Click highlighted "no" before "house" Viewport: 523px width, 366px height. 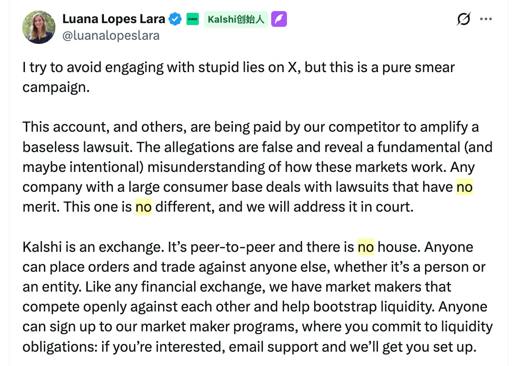[x=365, y=247]
